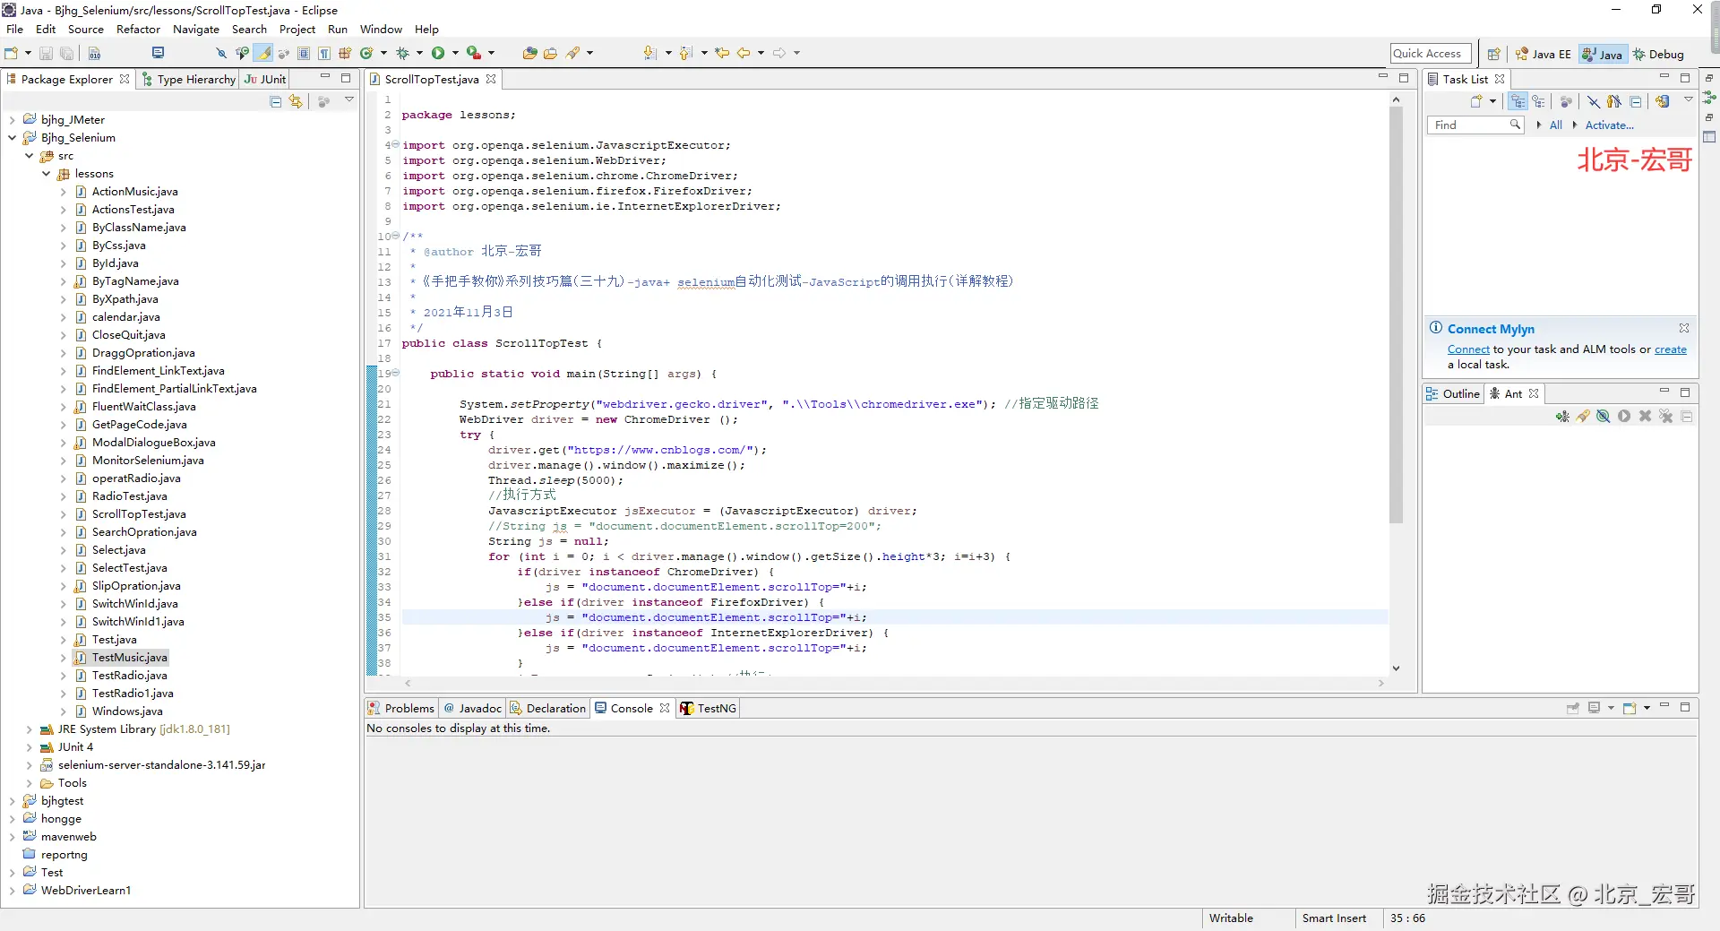Switch to the Problems tab

(x=401, y=708)
